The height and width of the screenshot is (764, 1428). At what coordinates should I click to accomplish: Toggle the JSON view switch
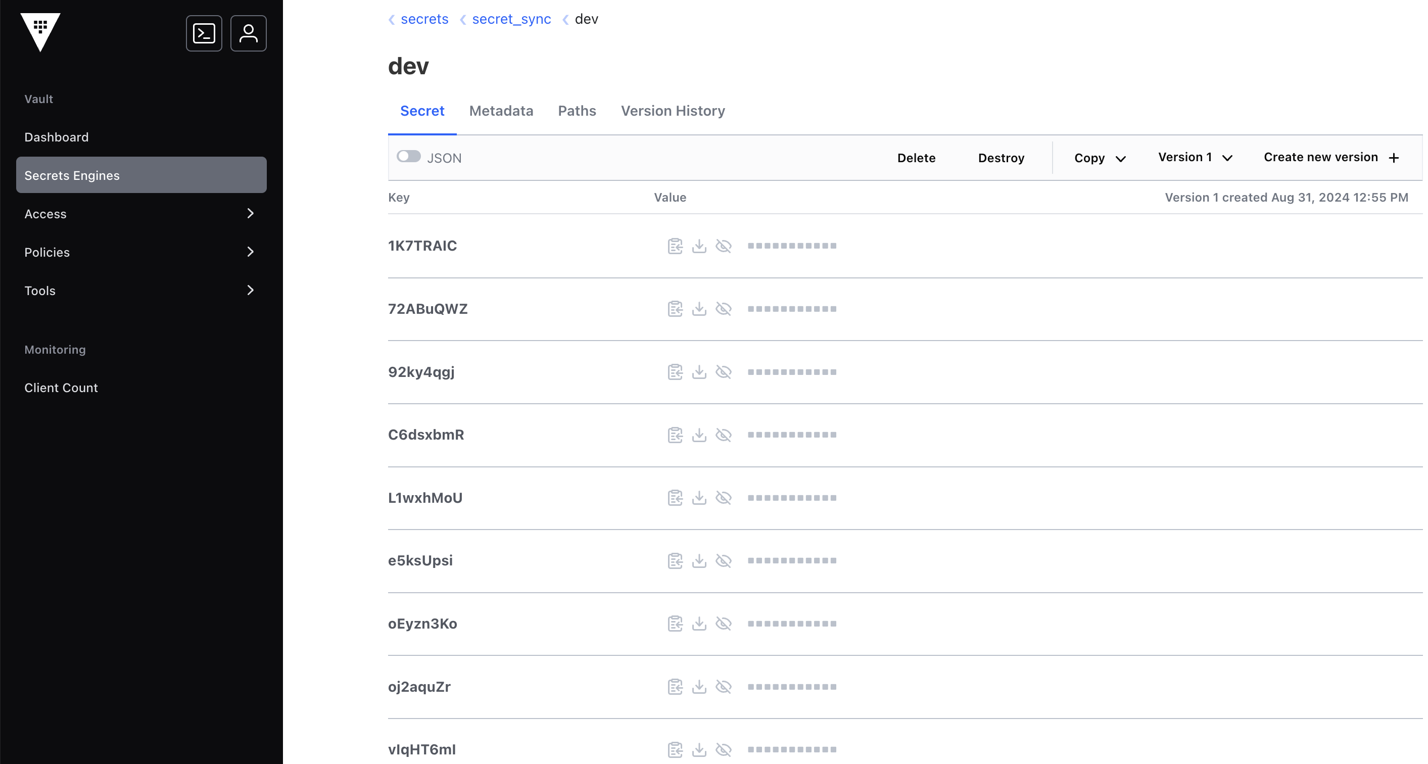409,157
